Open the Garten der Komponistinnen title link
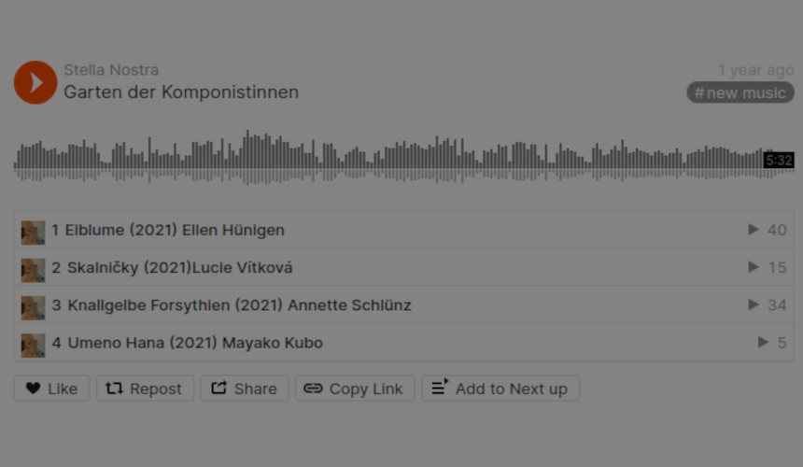Image resolution: width=803 pixels, height=467 pixels. [181, 92]
